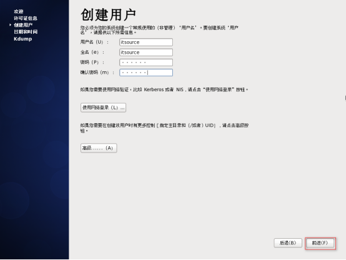Select 日期和时间 step in sidebar

click(26, 32)
